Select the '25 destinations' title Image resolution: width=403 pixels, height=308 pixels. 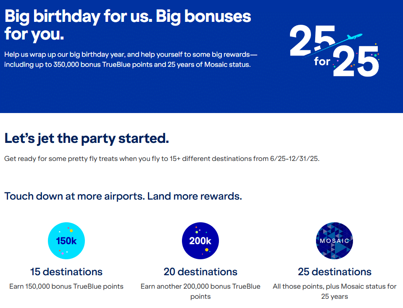pos(335,271)
